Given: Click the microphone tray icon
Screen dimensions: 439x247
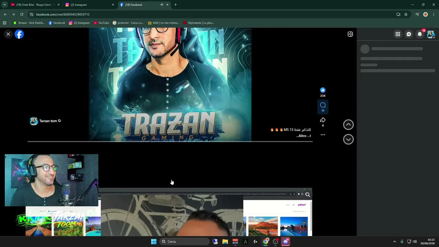Looking at the screenshot, I should pos(402,242).
